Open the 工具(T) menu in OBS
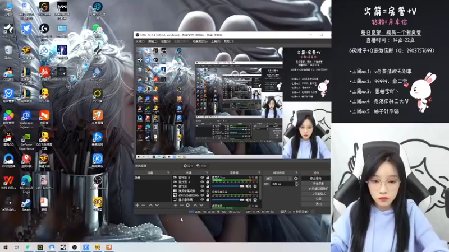This screenshot has height=252, width=449. coord(216,41)
